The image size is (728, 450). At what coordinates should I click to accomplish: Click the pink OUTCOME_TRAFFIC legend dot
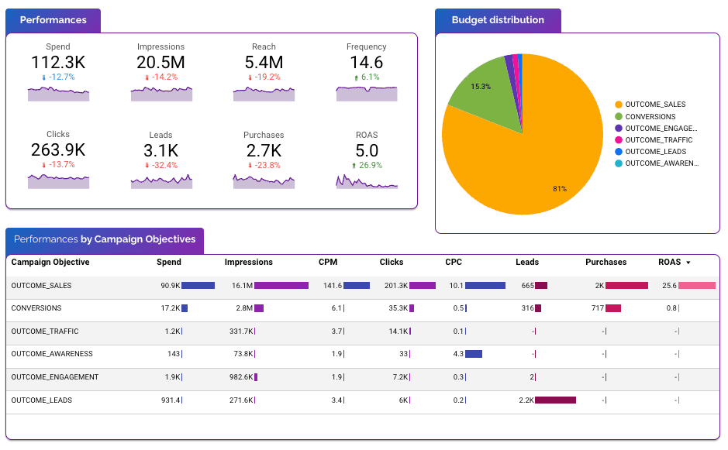pyautogui.click(x=619, y=139)
